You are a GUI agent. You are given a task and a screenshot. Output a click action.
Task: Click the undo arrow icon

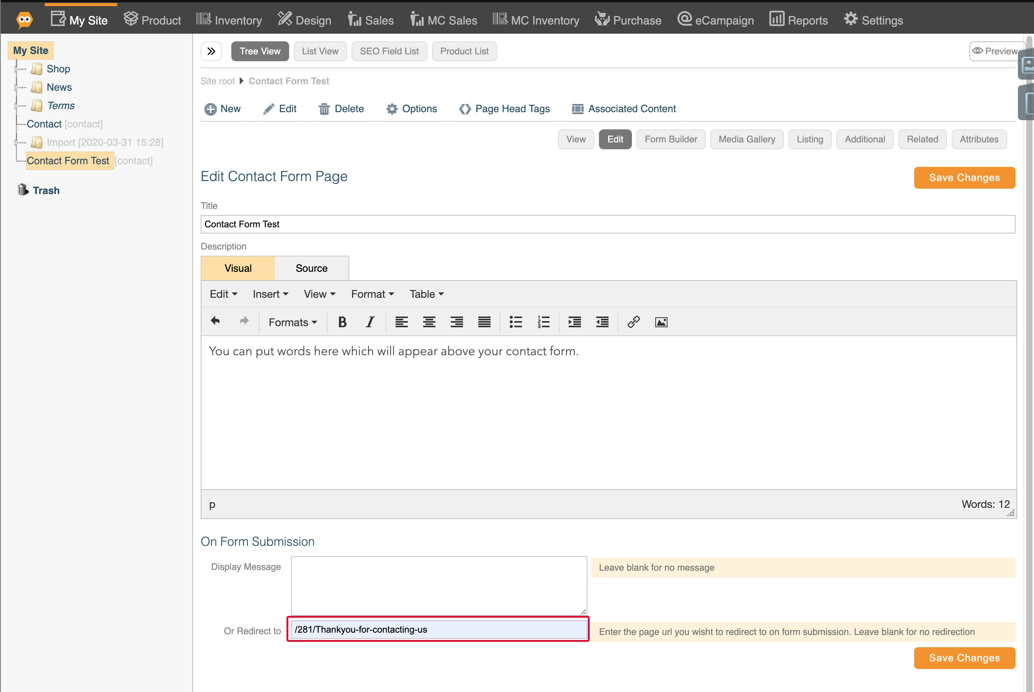click(215, 321)
